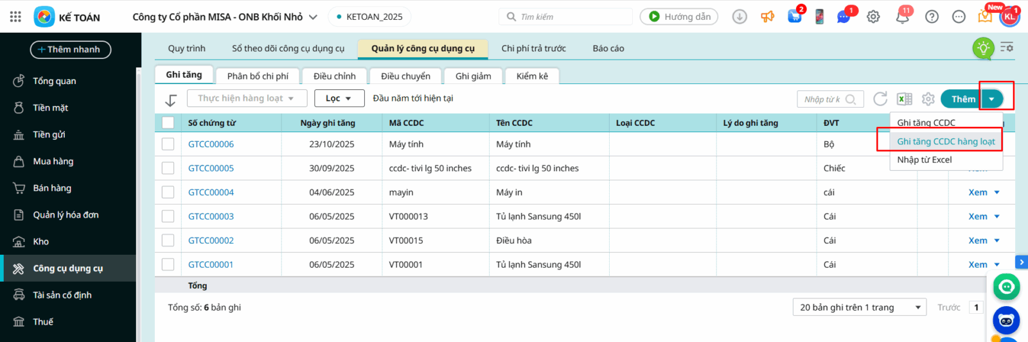Open voucher link GTCC00004

(211, 192)
